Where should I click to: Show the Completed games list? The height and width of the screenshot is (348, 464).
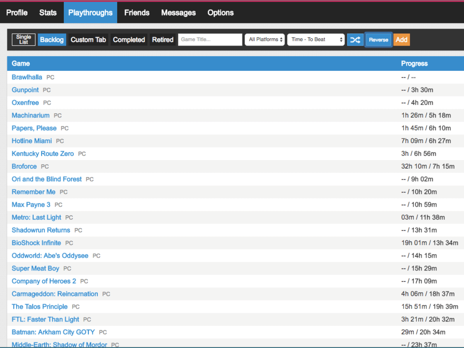tap(129, 39)
